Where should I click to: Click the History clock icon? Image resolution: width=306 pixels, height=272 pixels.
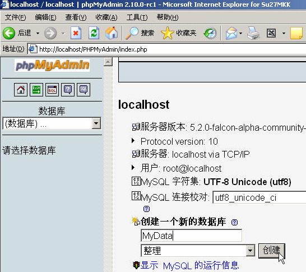(x=210, y=33)
